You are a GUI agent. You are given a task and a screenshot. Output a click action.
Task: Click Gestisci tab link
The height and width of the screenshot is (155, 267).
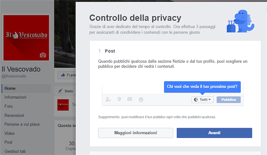(15, 151)
